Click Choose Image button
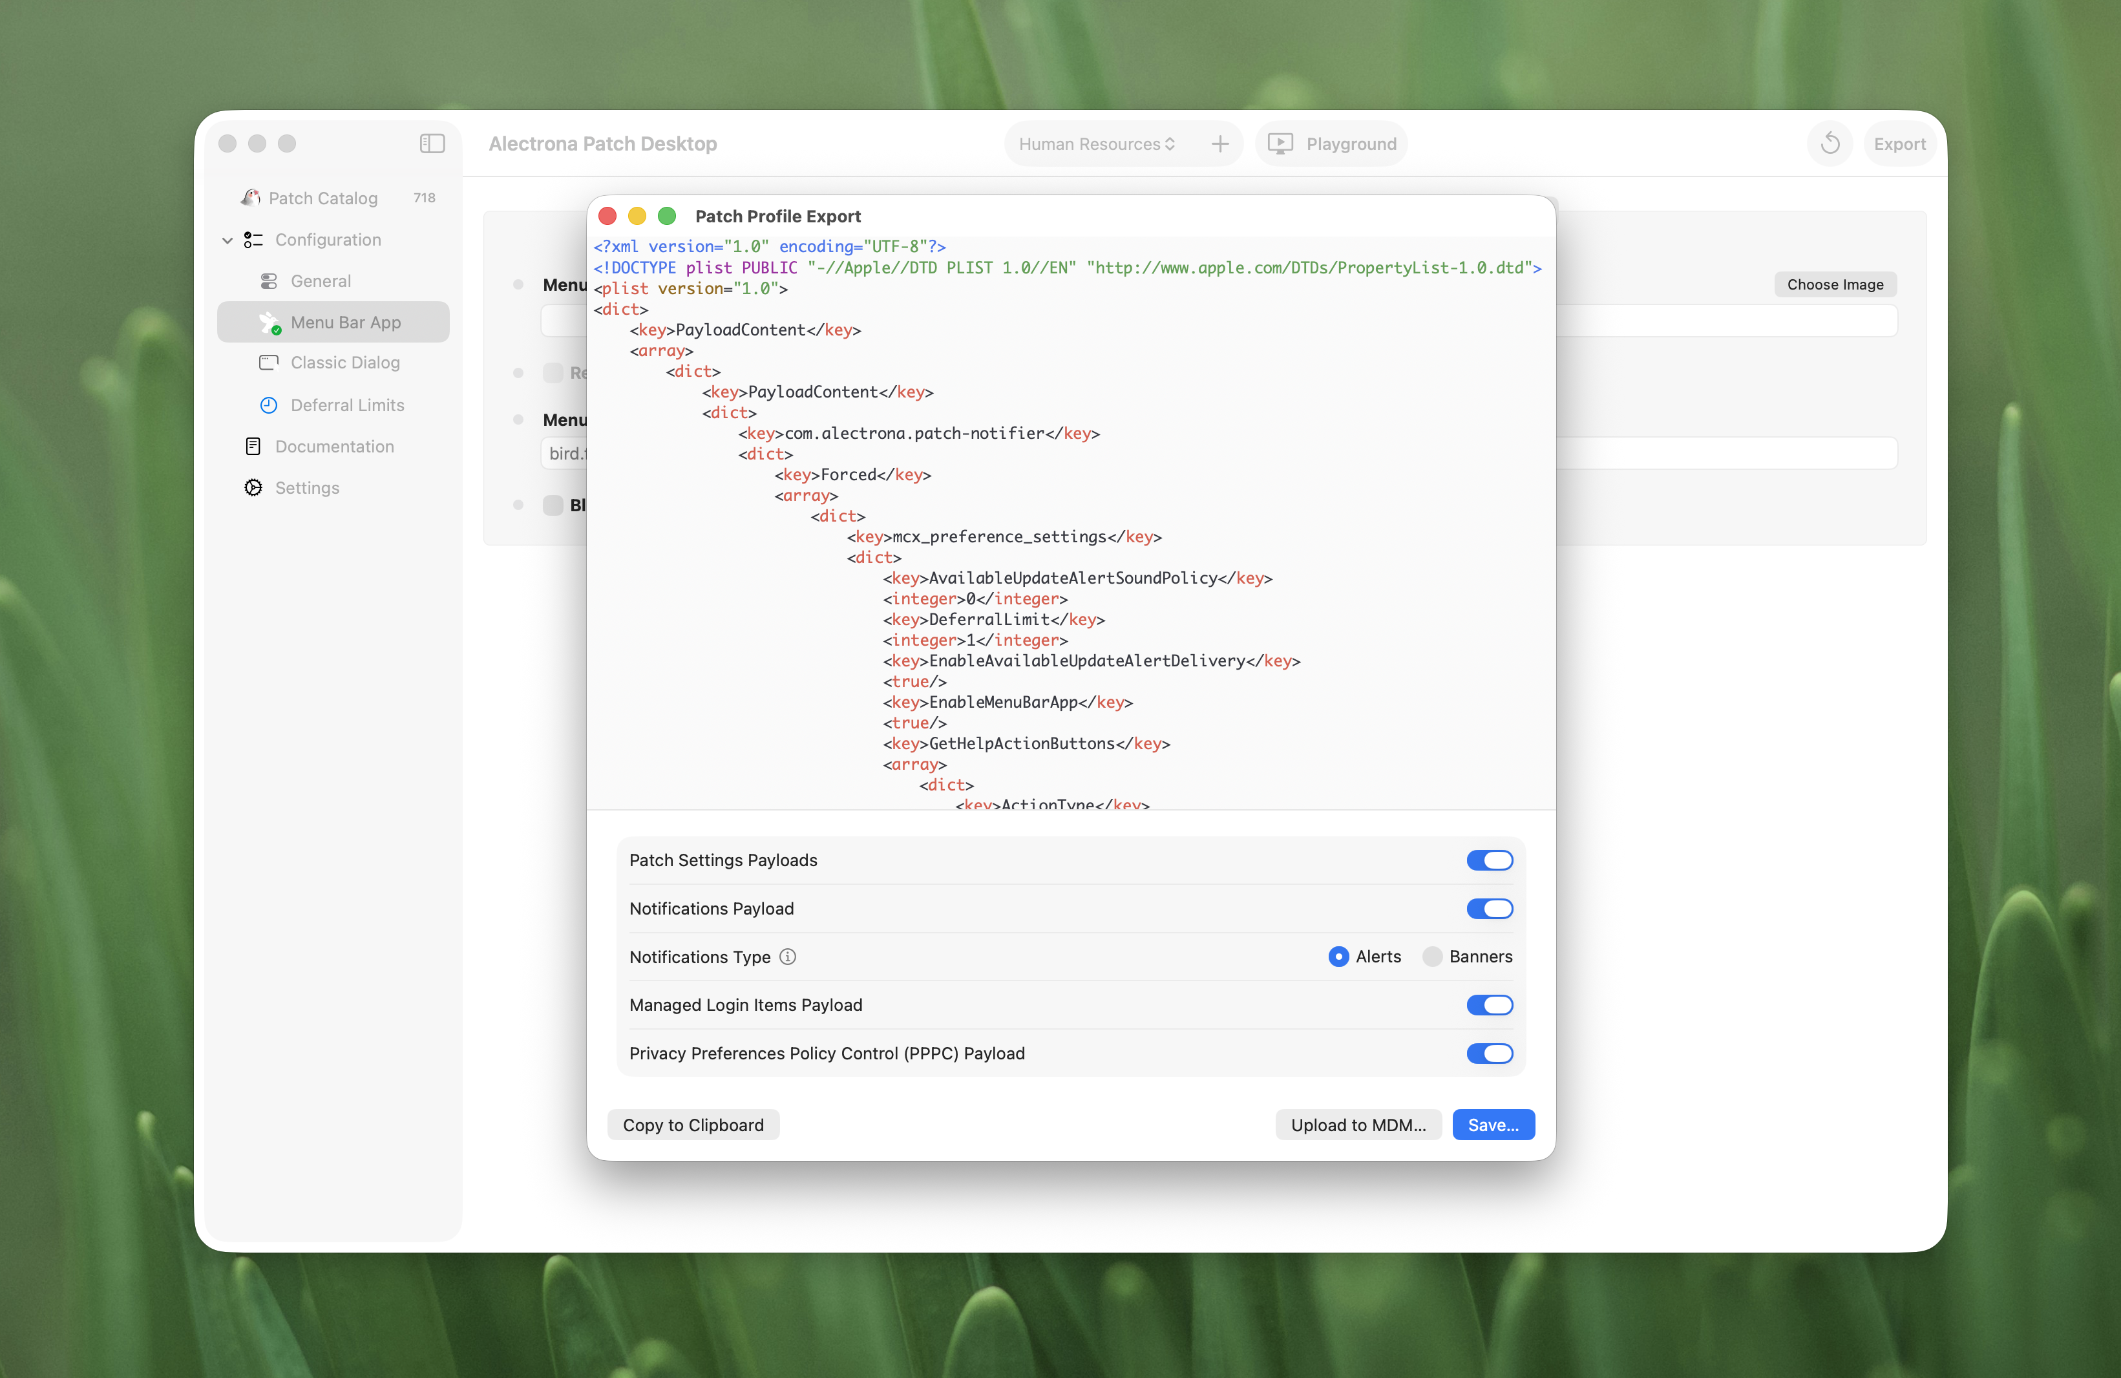Screen dimensions: 2121x1378 (1835, 284)
